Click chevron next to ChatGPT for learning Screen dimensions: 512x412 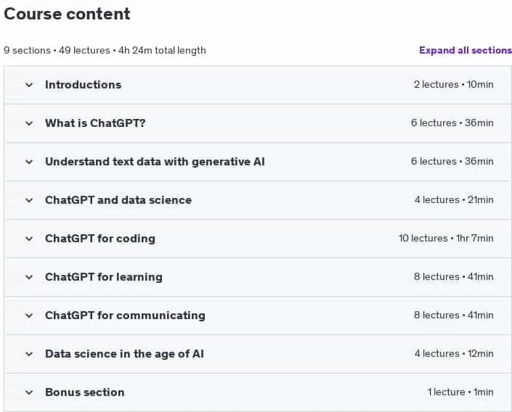click(29, 277)
